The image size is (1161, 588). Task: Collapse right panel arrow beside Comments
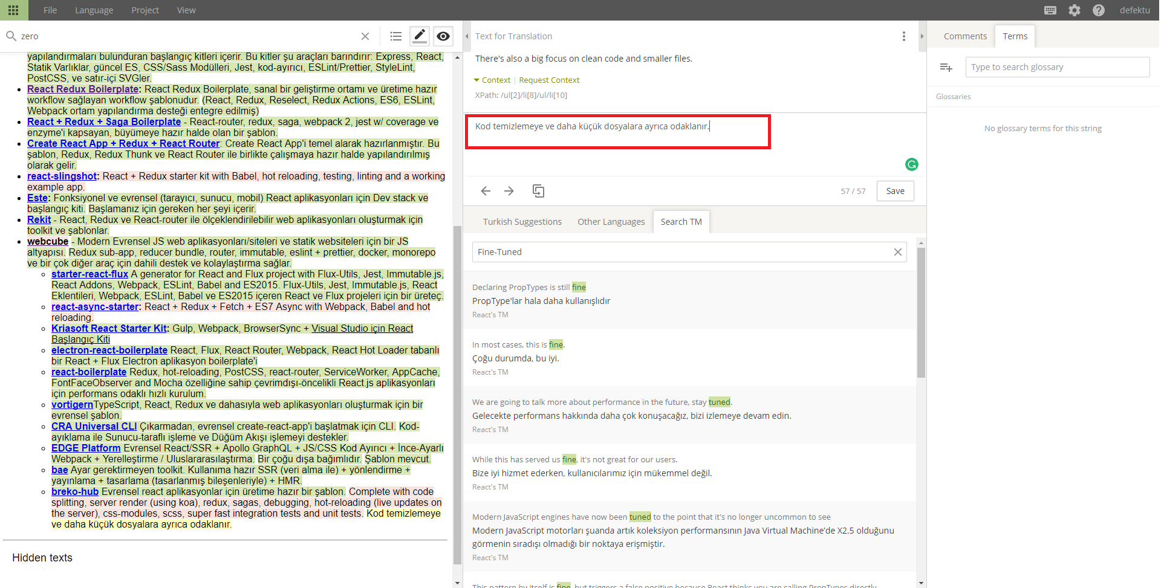922,36
